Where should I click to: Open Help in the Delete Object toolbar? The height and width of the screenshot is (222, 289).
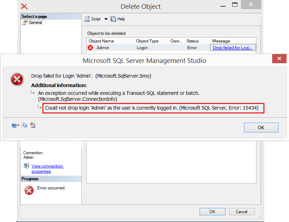[118, 19]
